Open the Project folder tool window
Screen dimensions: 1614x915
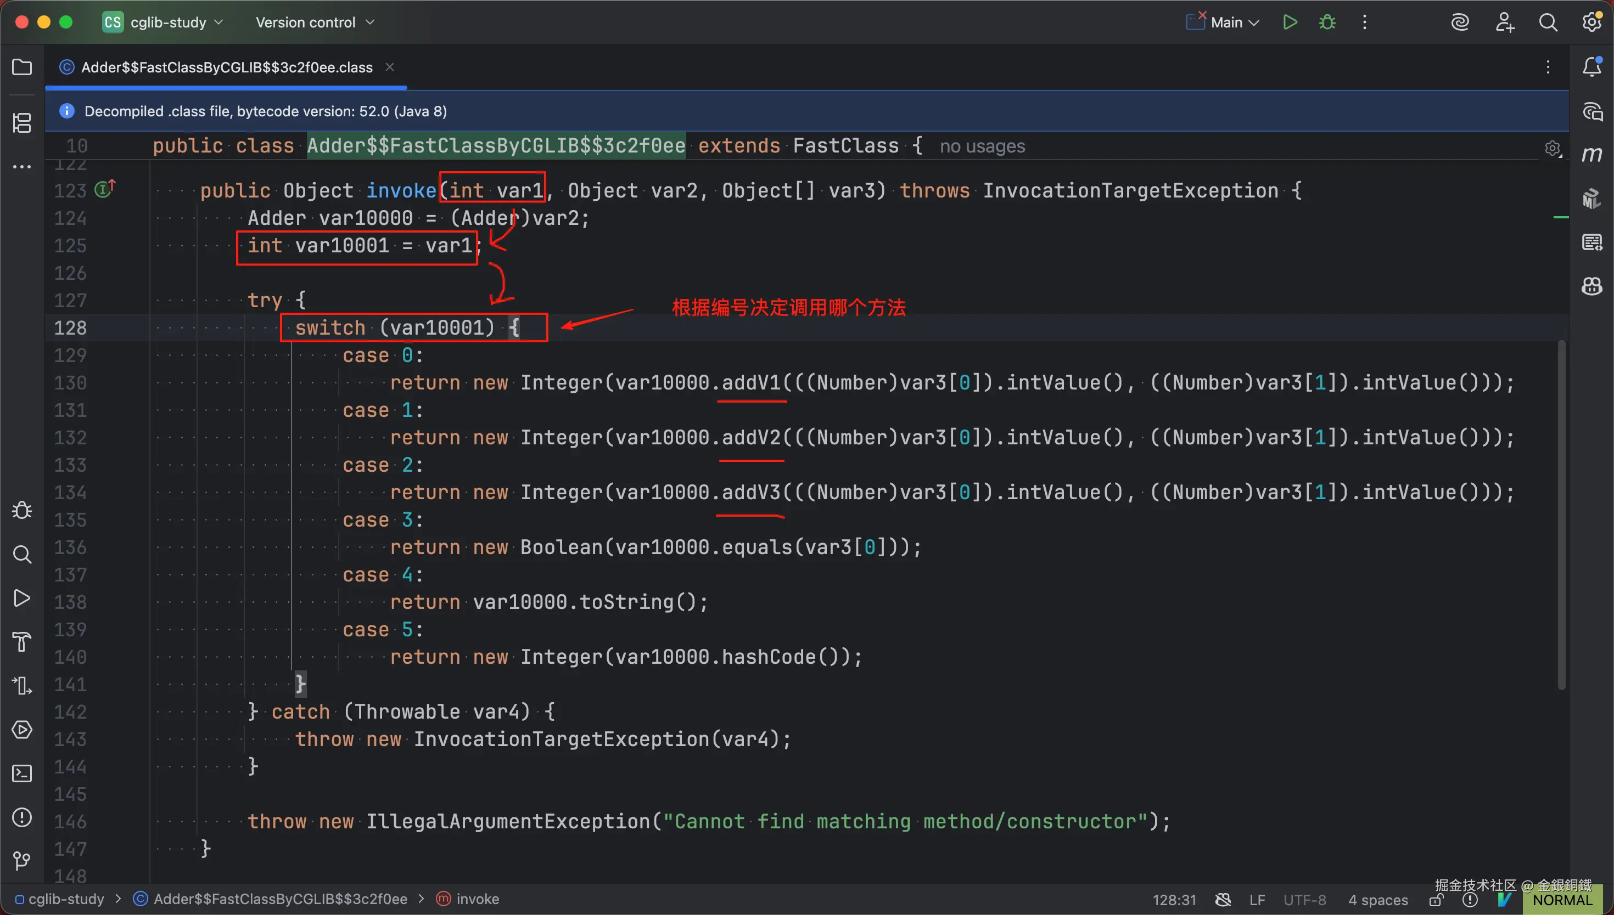point(22,66)
